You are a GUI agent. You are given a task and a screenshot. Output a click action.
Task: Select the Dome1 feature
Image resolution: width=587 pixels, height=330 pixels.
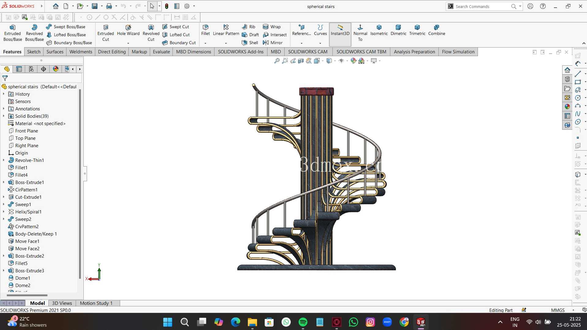click(19, 278)
